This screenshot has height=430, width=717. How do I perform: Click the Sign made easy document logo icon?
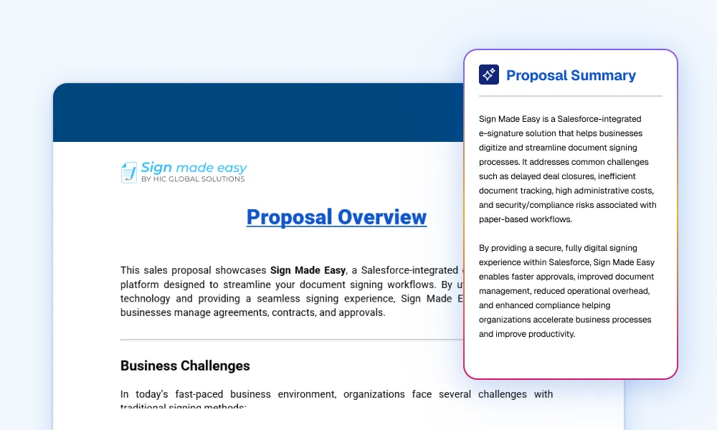coord(129,172)
